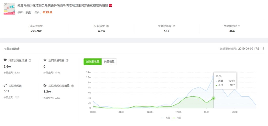This screenshot has width=268, height=126.
Task: Click the red Tmall badge after the title
Action: coord(111,6)
